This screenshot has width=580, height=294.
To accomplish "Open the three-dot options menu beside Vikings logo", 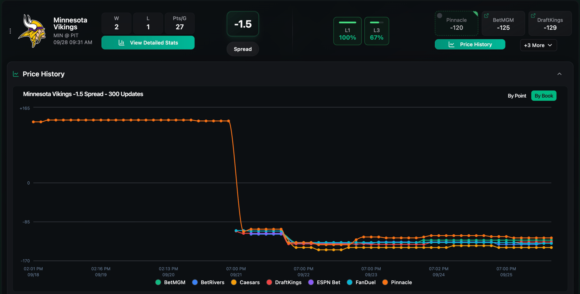I will [10, 31].
